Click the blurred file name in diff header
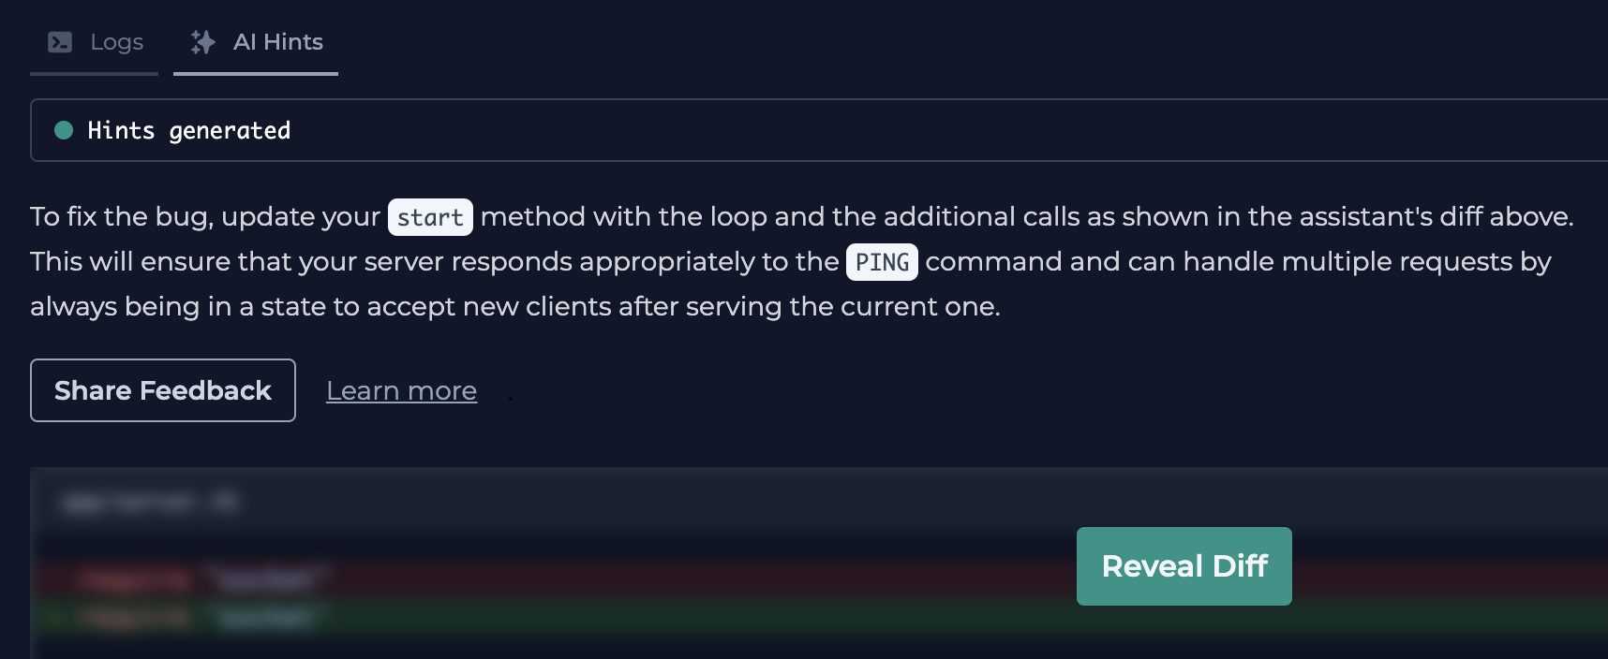Image resolution: width=1608 pixels, height=659 pixels. click(150, 503)
